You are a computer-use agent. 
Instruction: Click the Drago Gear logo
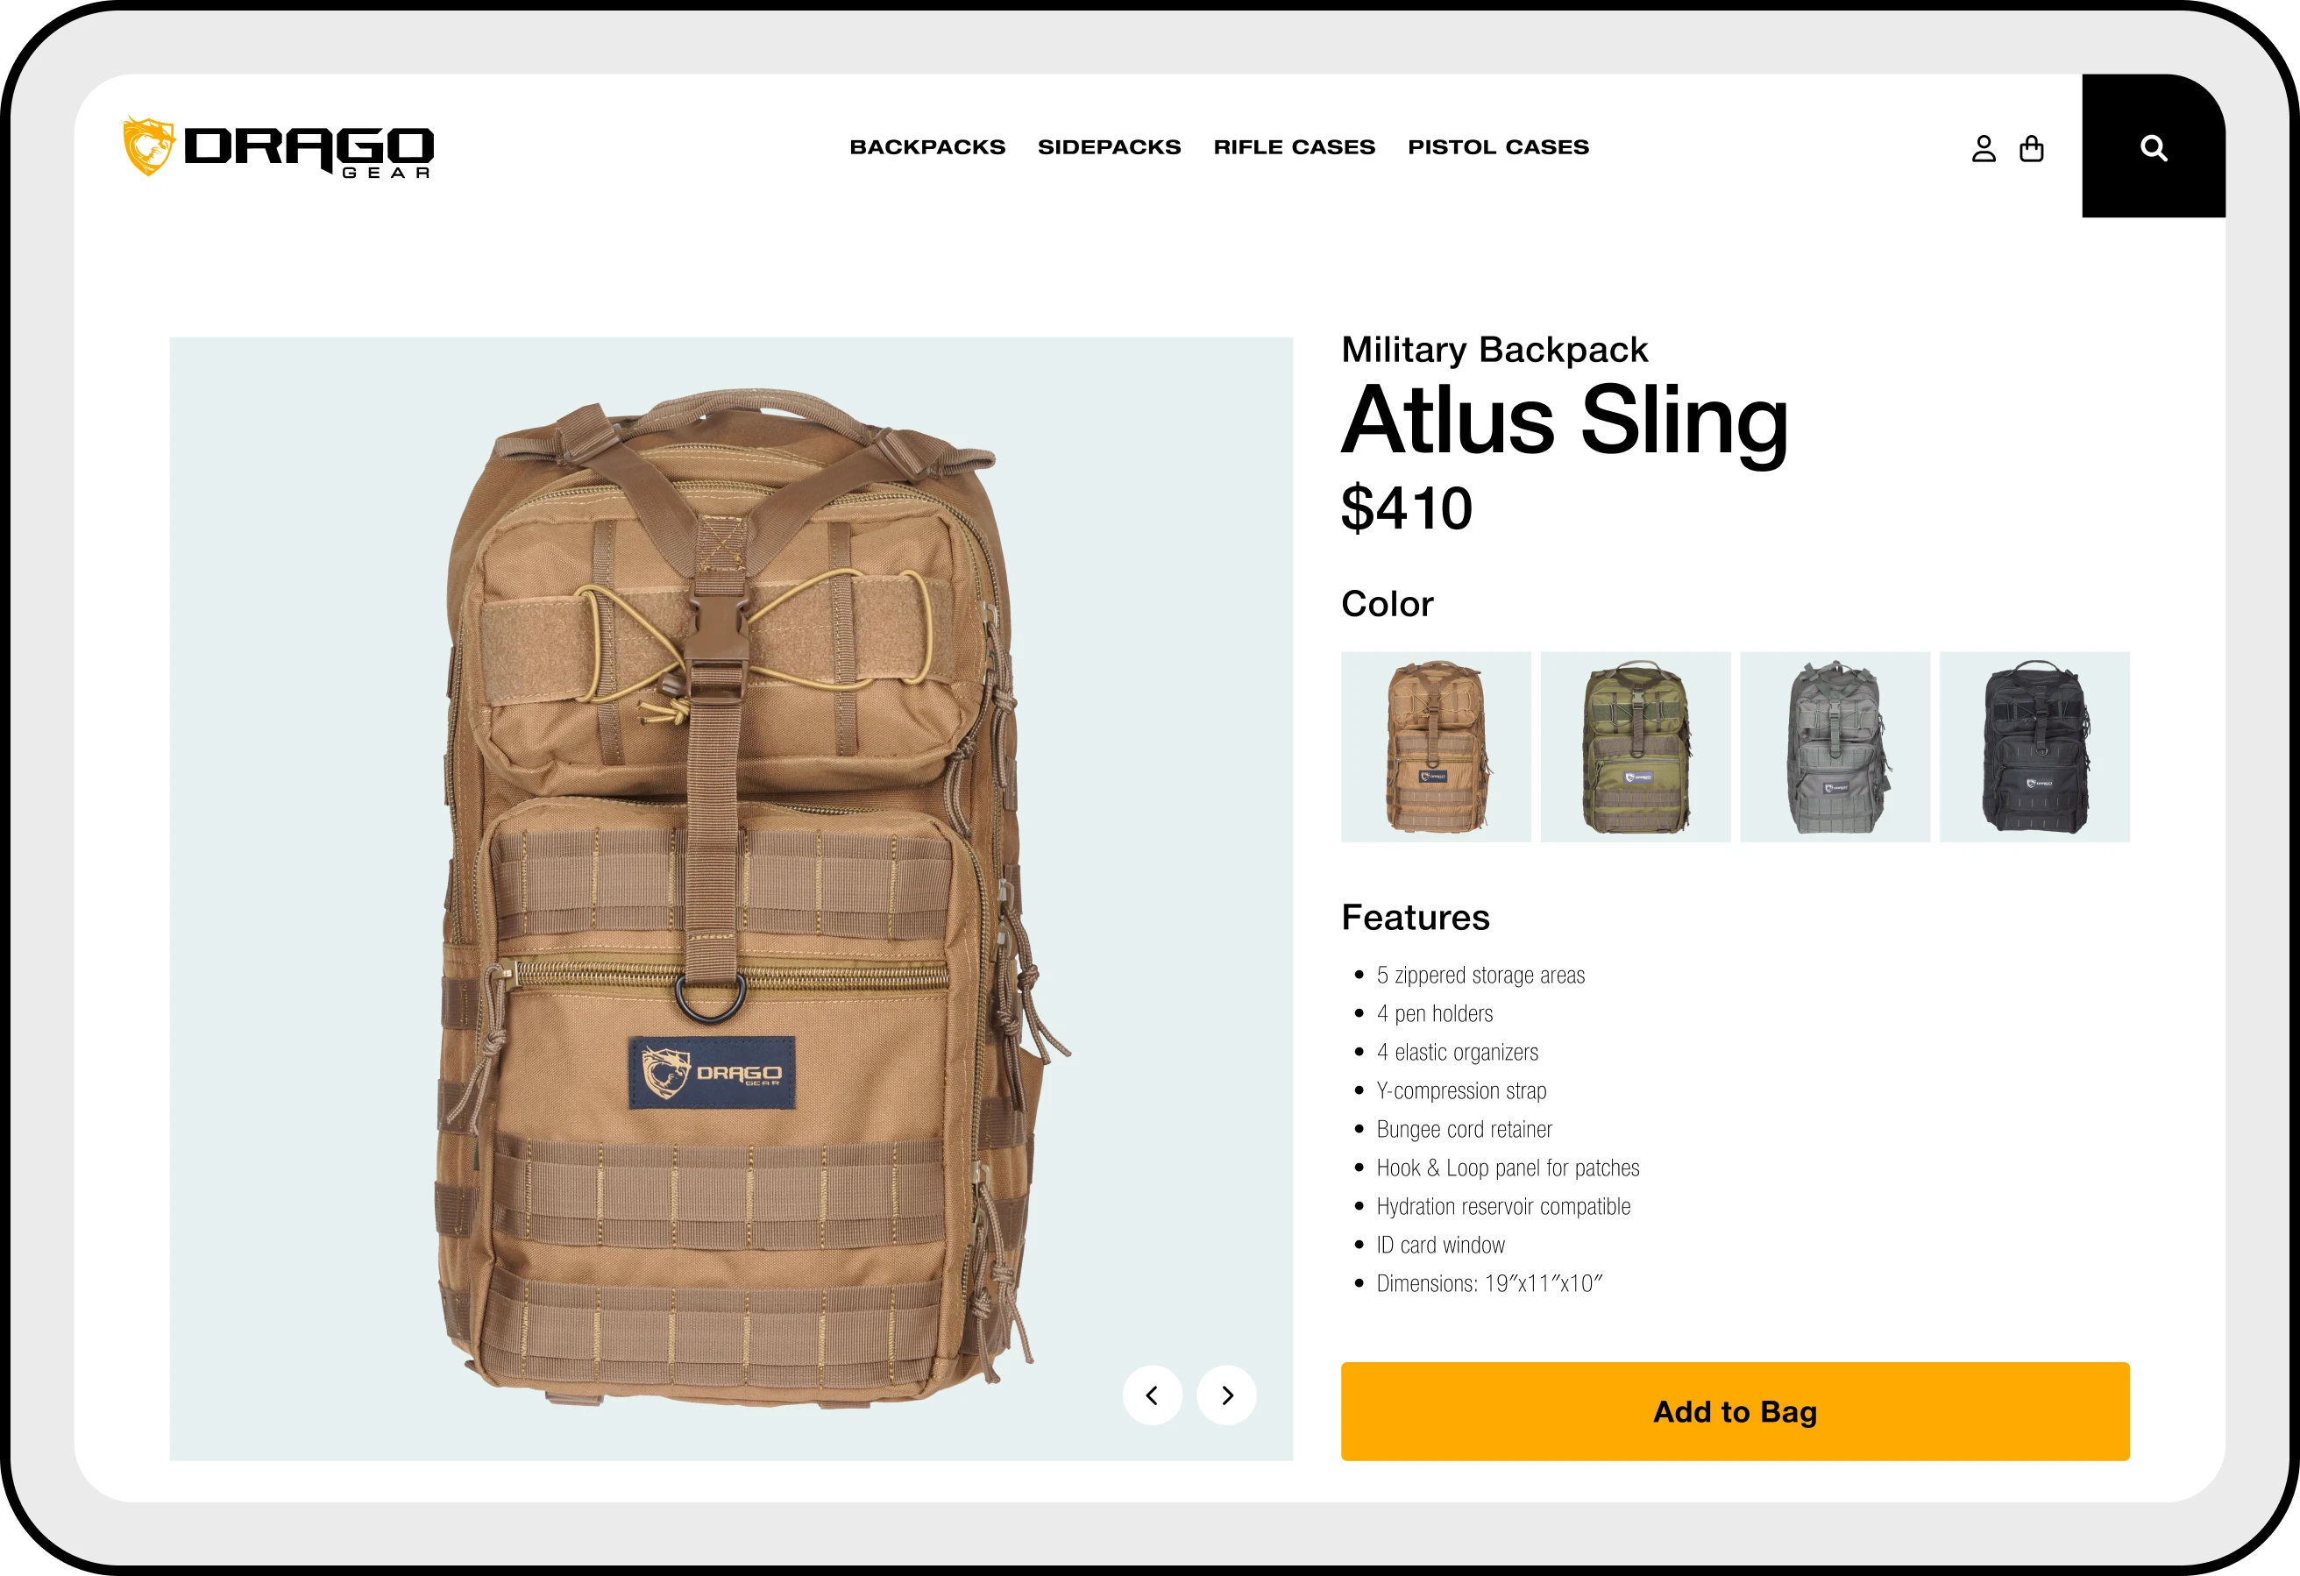coord(278,147)
